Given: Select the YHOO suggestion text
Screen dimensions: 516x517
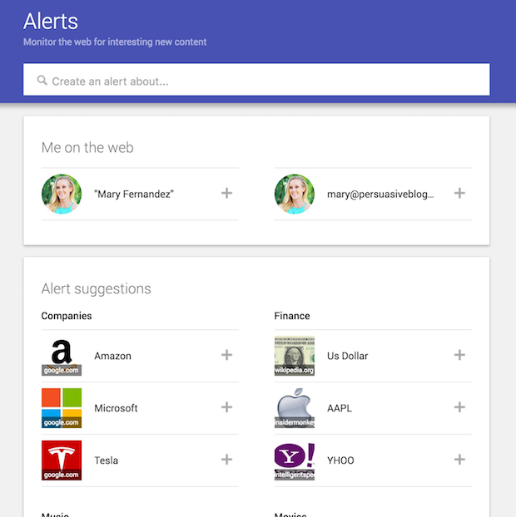Looking at the screenshot, I should click(x=340, y=460).
